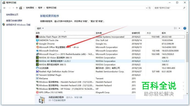Go back with the back arrow

(5, 8)
